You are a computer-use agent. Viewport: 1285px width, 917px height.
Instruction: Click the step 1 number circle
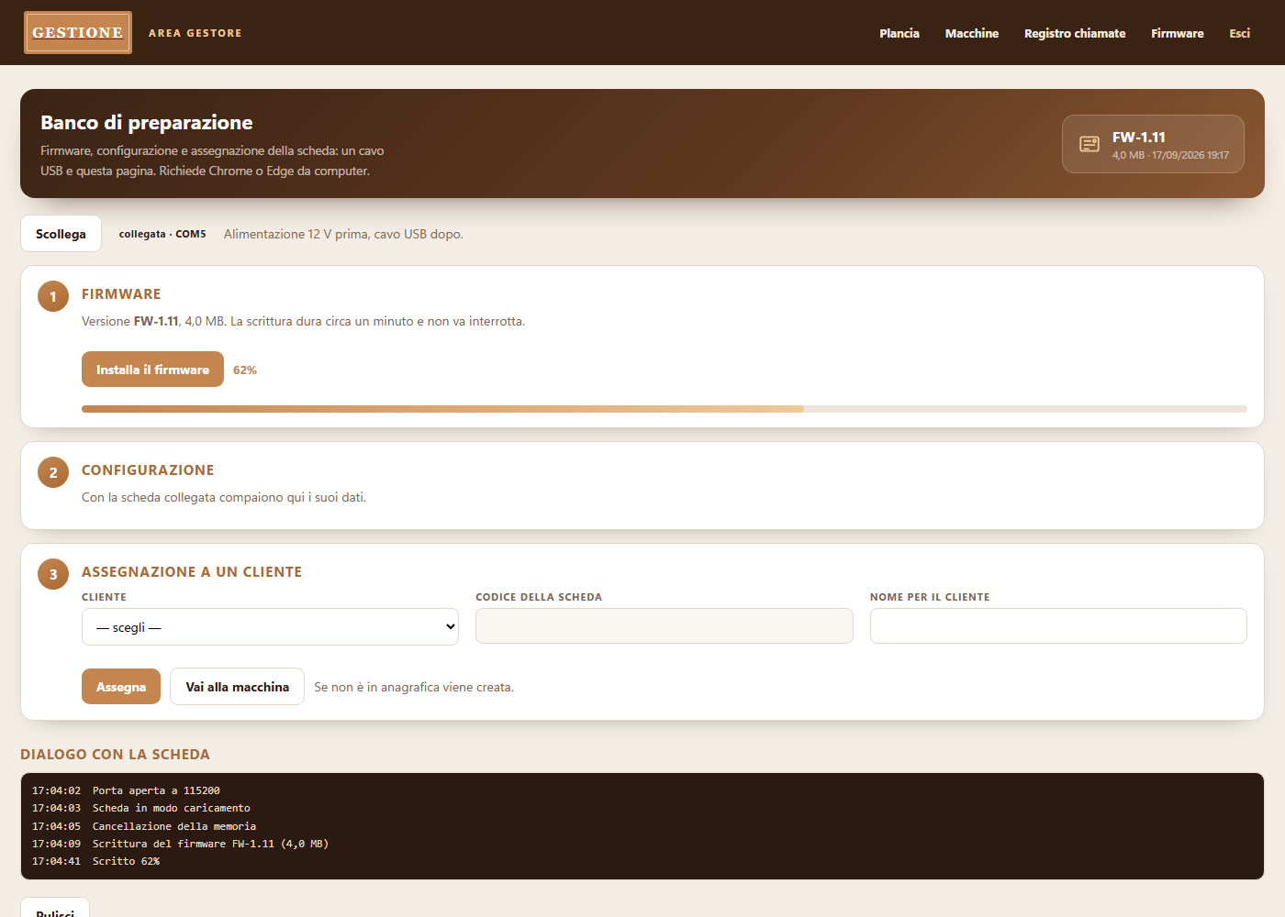(53, 296)
